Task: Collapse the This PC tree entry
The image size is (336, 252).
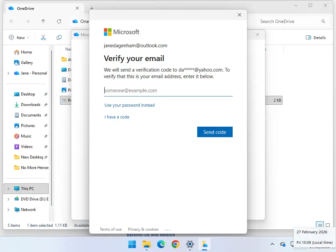Action: coord(8,188)
